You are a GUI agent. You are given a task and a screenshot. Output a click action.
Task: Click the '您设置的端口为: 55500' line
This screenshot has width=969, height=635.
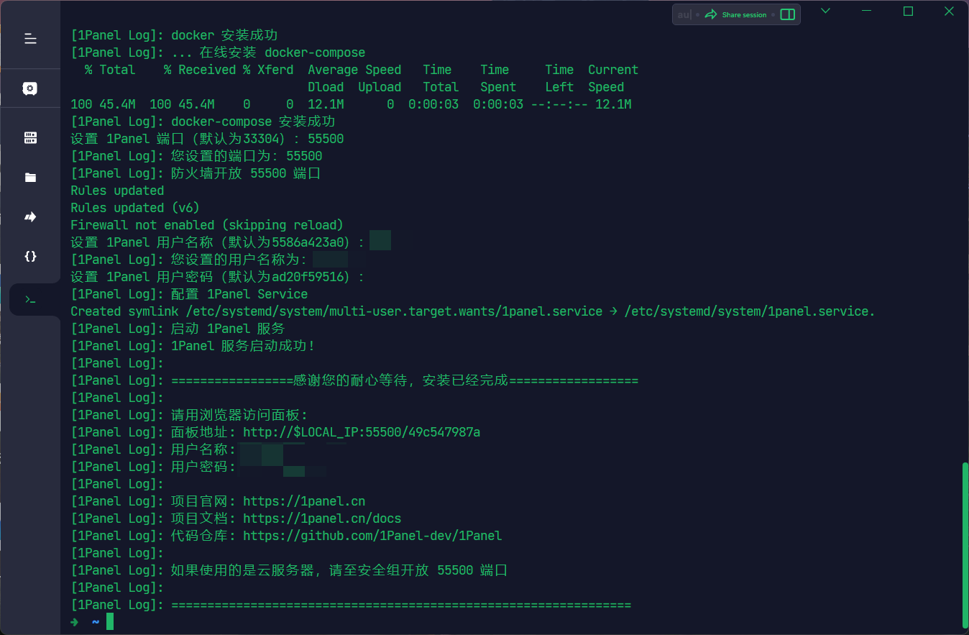coord(196,156)
